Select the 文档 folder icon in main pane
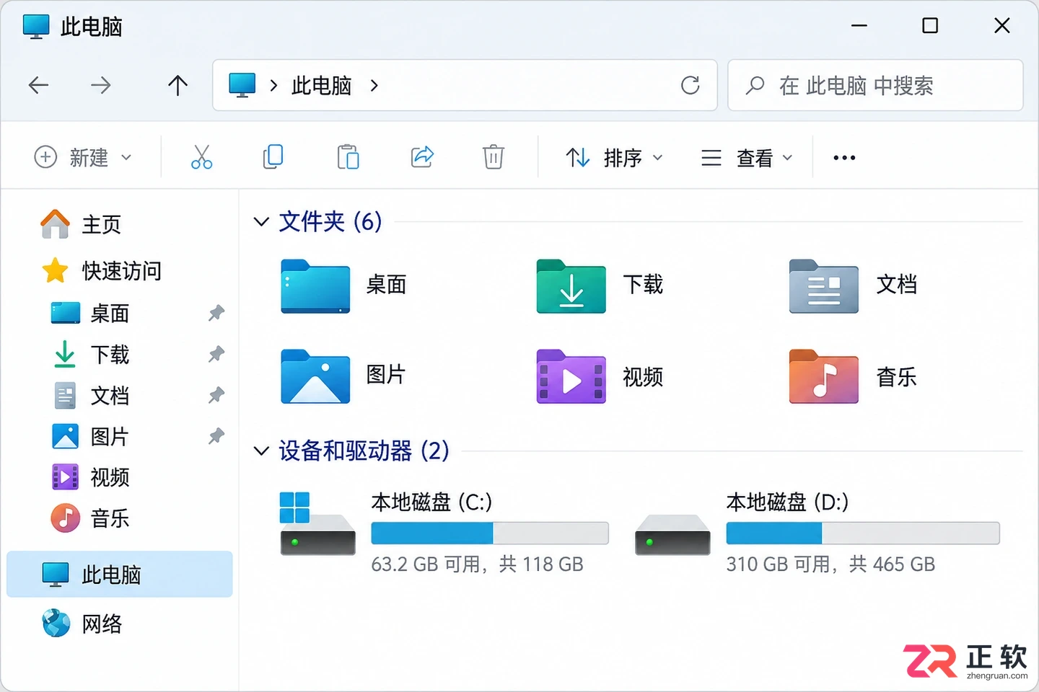This screenshot has height=692, width=1039. pos(823,286)
